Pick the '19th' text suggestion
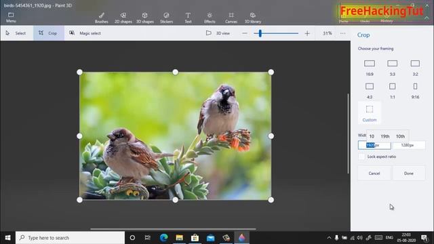The height and width of the screenshot is (244, 434). pos(384,136)
